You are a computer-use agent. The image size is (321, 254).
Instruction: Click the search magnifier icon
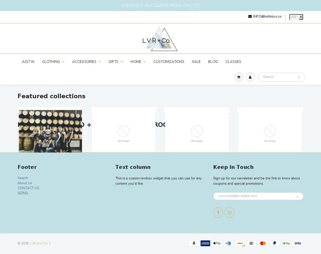(299, 77)
